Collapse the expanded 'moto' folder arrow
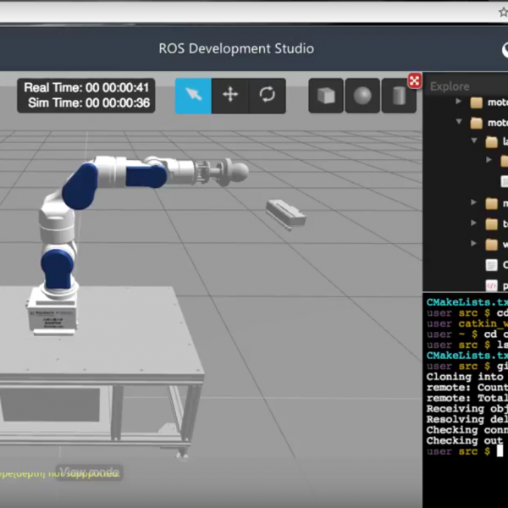Screen dimensions: 508x508 tap(459, 122)
